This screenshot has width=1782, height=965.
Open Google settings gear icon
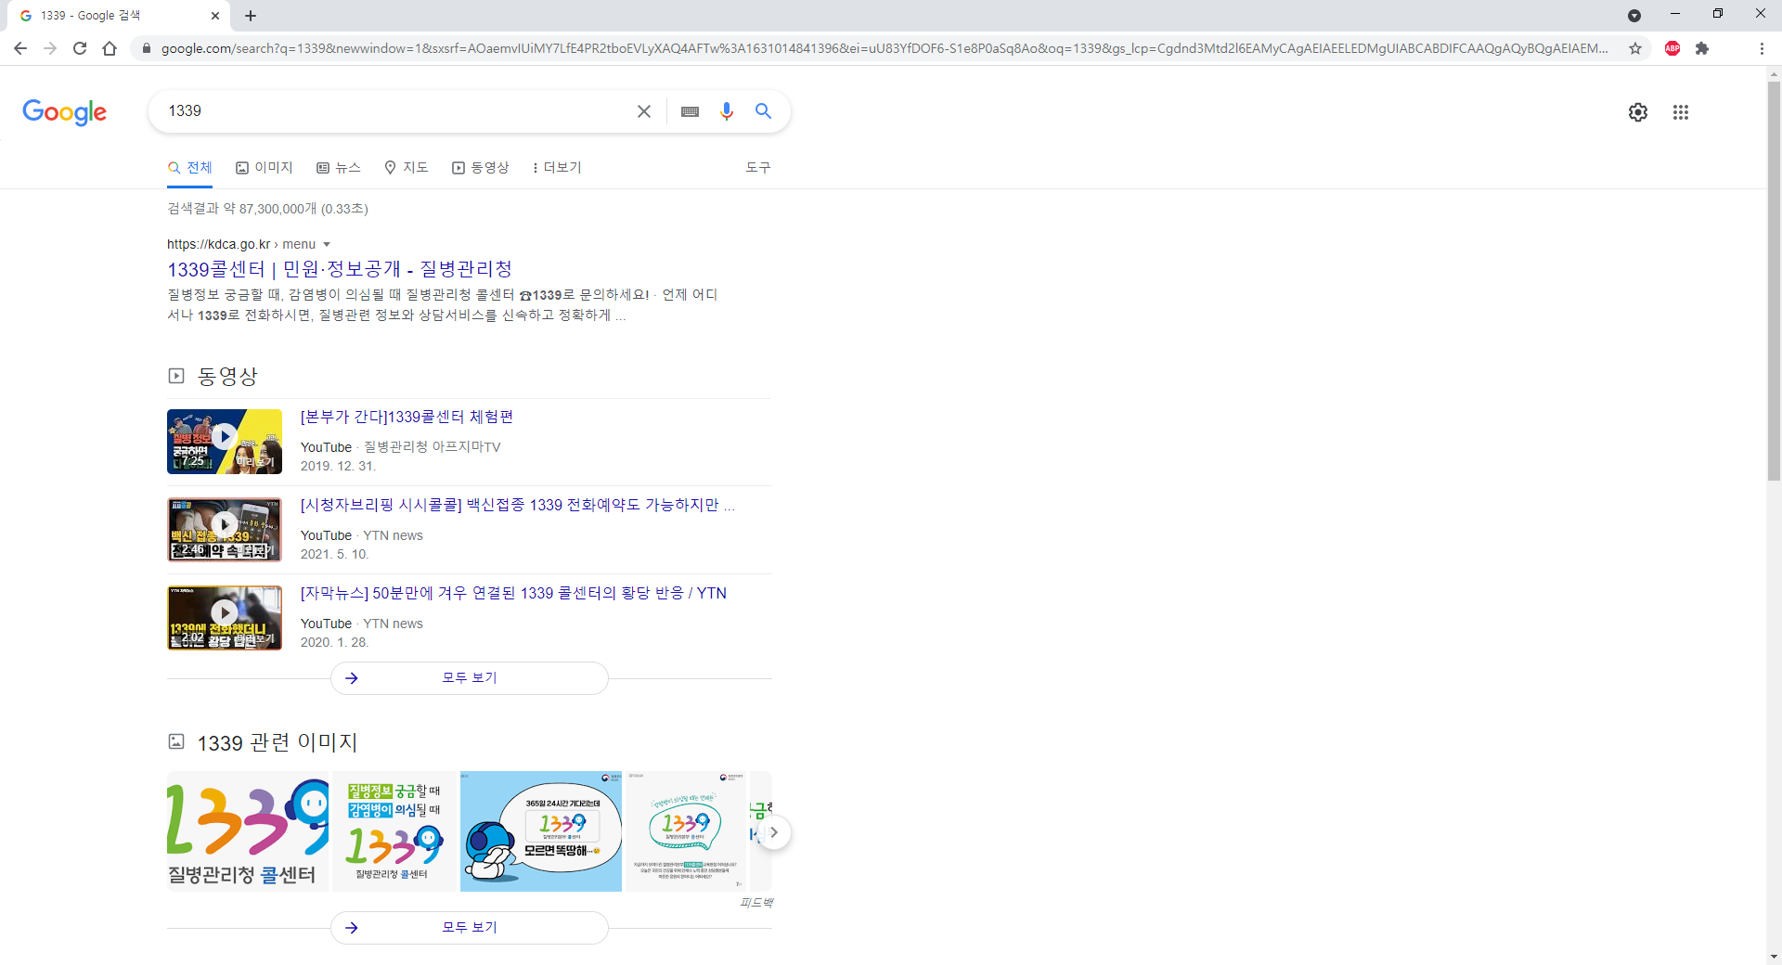click(1638, 112)
